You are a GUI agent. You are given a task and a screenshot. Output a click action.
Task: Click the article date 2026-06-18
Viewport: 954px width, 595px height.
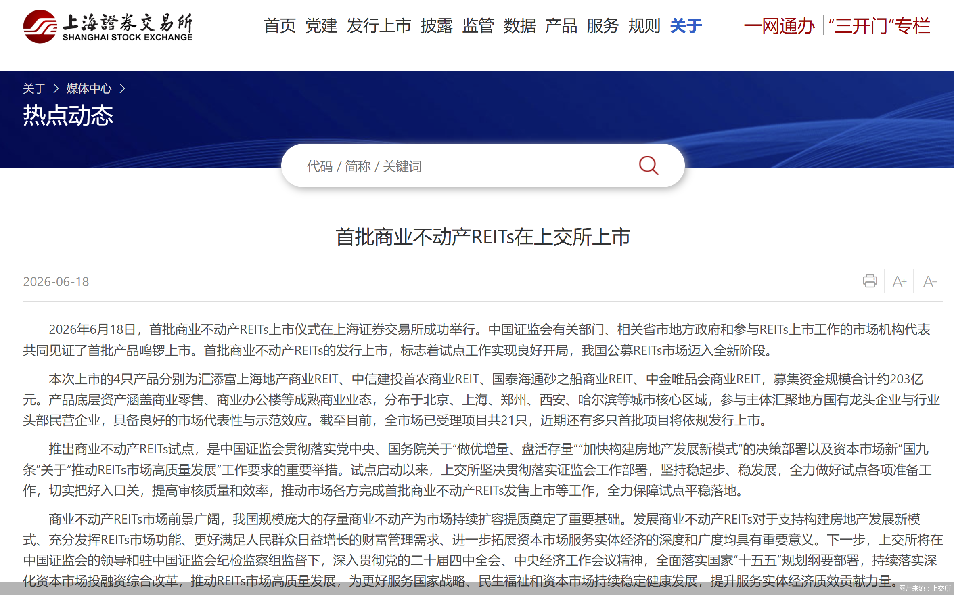coord(56,281)
